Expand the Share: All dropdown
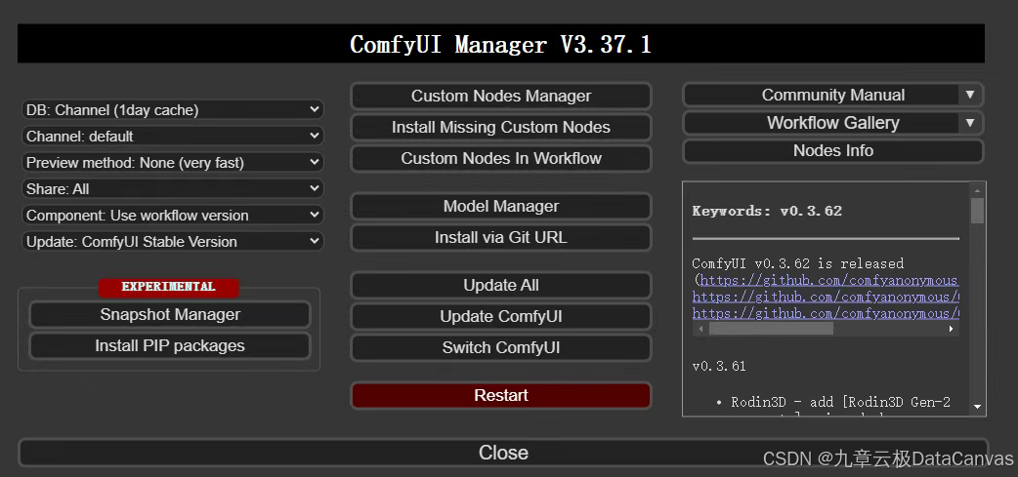This screenshot has height=477, width=1018. 173,188
